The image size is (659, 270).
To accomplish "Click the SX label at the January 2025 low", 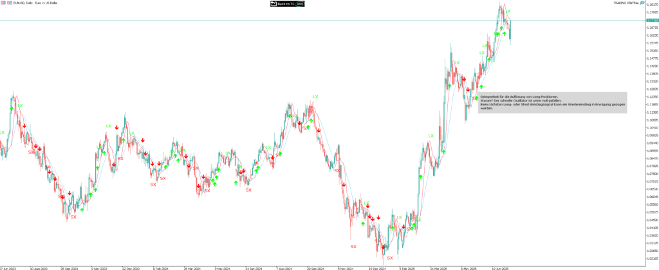I will (390, 258).
